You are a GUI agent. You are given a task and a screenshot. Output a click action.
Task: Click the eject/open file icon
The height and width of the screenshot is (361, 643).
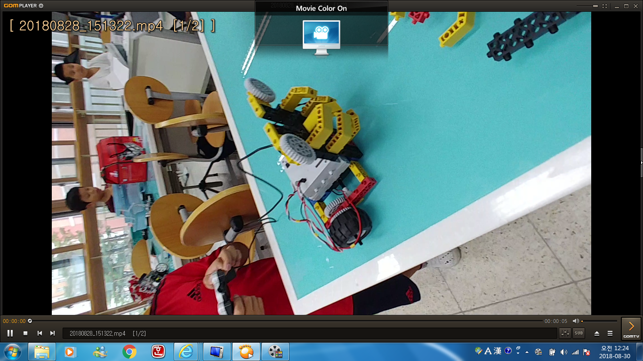(597, 333)
